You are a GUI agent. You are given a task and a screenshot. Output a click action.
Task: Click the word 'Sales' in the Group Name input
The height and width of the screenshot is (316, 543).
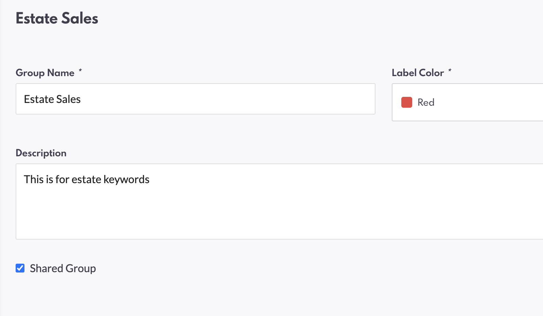click(69, 99)
